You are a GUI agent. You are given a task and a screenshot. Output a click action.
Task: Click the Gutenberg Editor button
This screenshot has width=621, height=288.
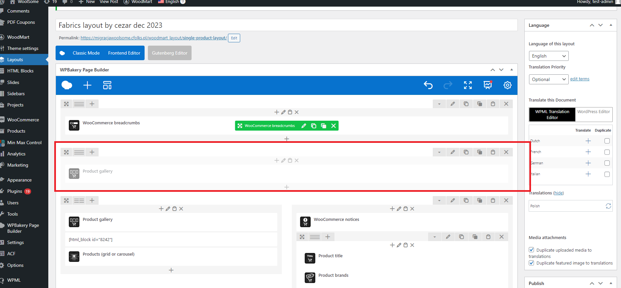[x=170, y=53]
